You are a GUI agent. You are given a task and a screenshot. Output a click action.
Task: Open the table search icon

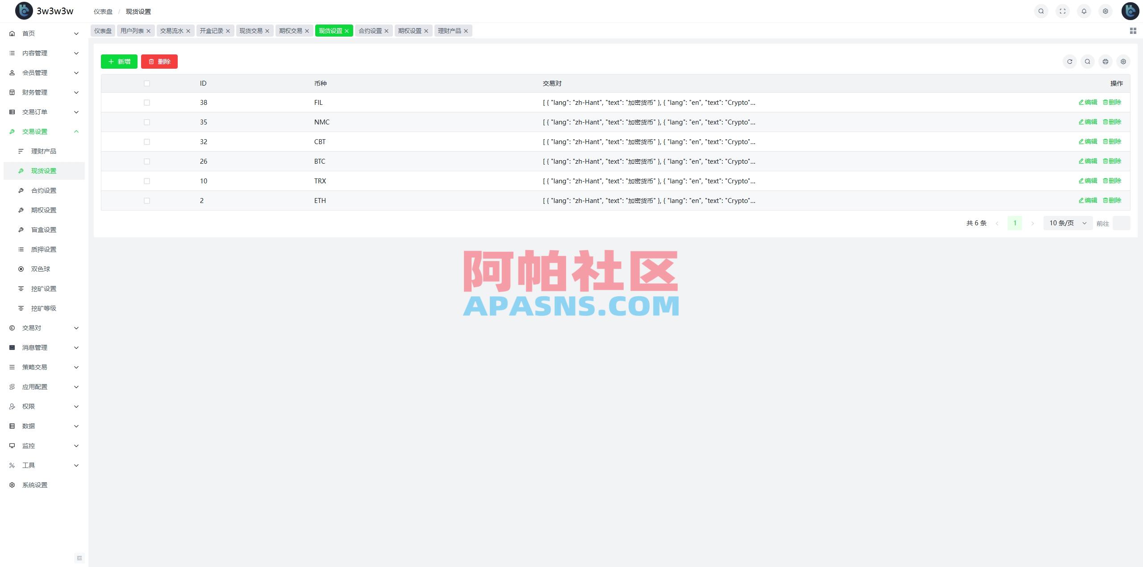1088,62
